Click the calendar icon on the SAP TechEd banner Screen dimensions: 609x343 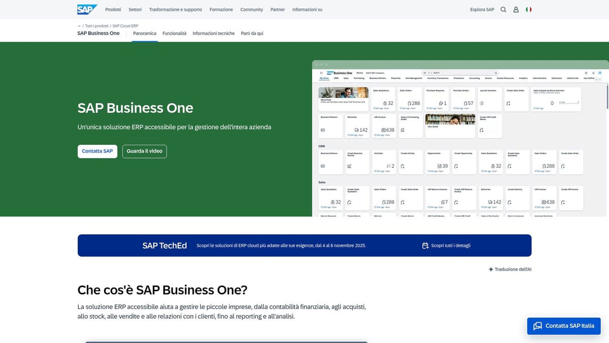coord(425,245)
